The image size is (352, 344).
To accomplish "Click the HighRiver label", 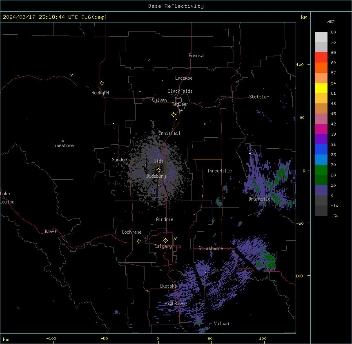I will [176, 304].
